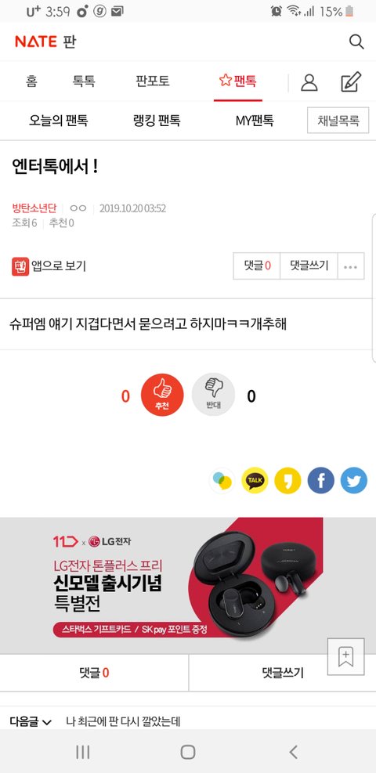The width and height of the screenshot is (376, 773).
Task: Tap the write post pencil icon
Action: click(352, 81)
